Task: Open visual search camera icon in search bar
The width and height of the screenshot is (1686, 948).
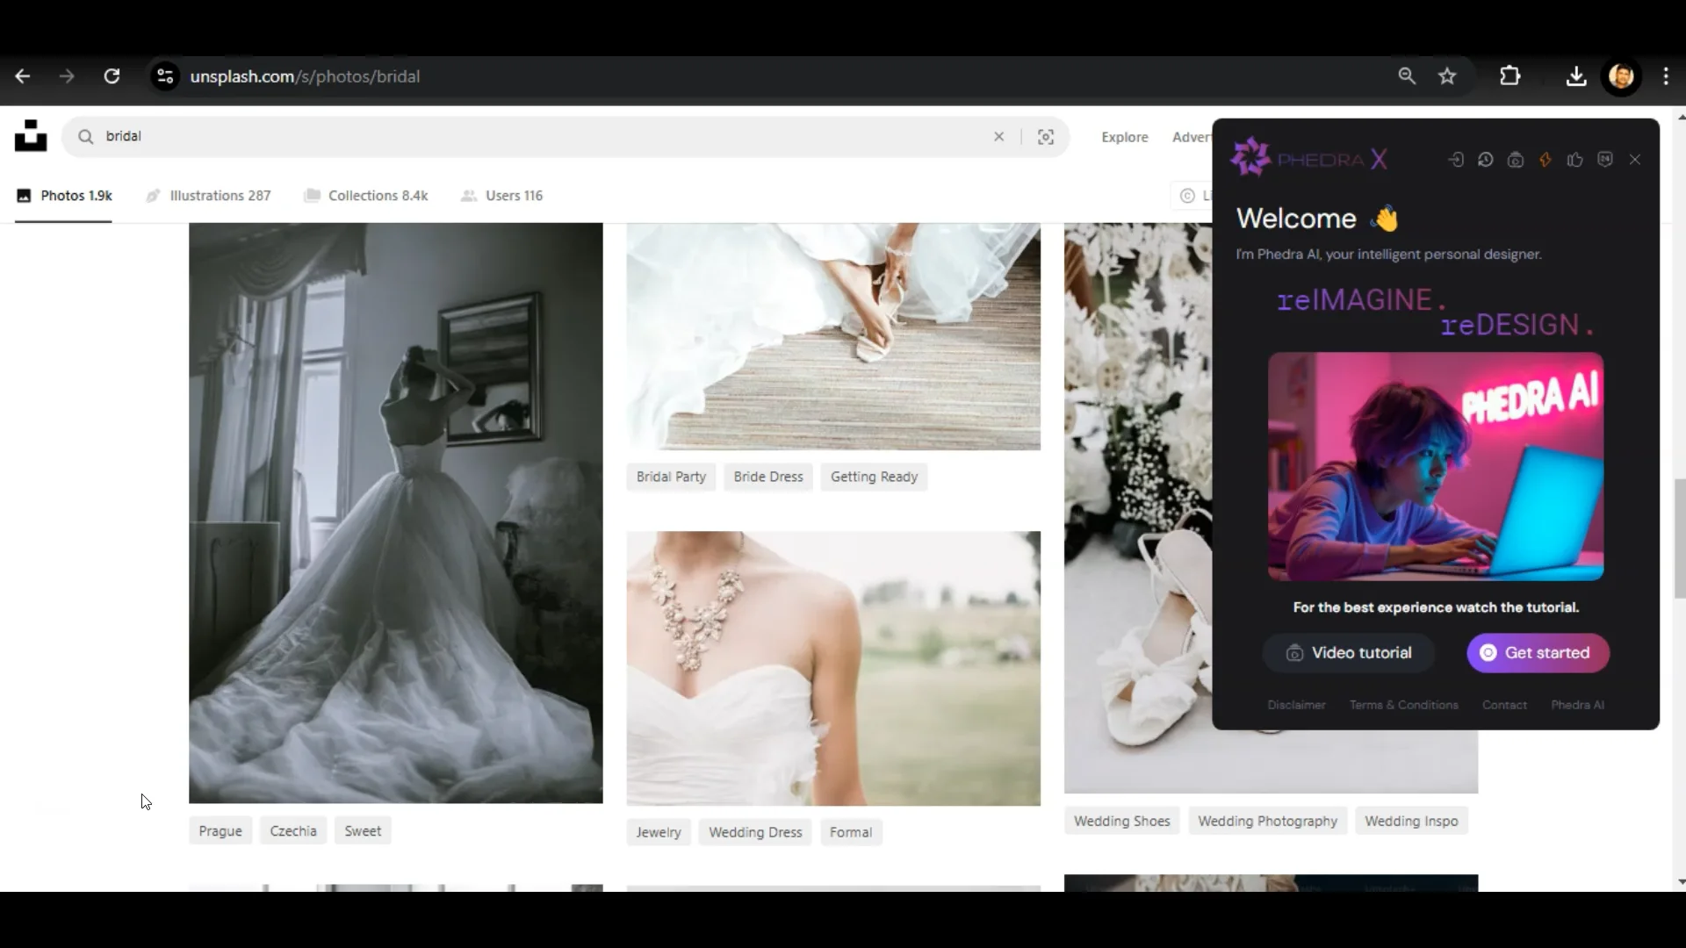Action: pyautogui.click(x=1046, y=137)
